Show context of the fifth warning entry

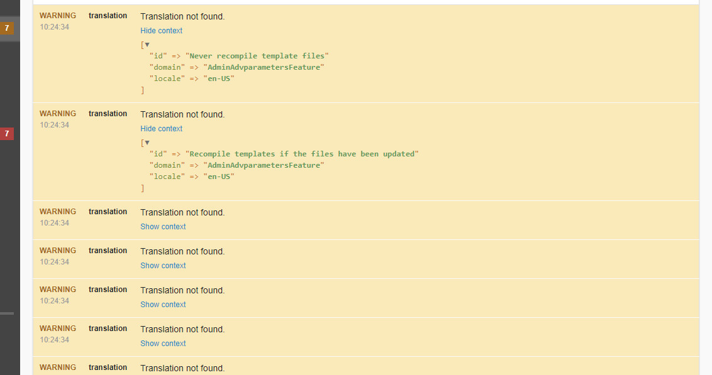163,305
